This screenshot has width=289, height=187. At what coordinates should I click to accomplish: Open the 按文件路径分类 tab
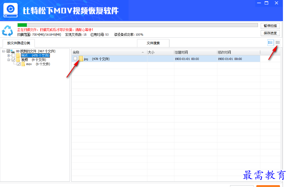[x=19, y=43]
